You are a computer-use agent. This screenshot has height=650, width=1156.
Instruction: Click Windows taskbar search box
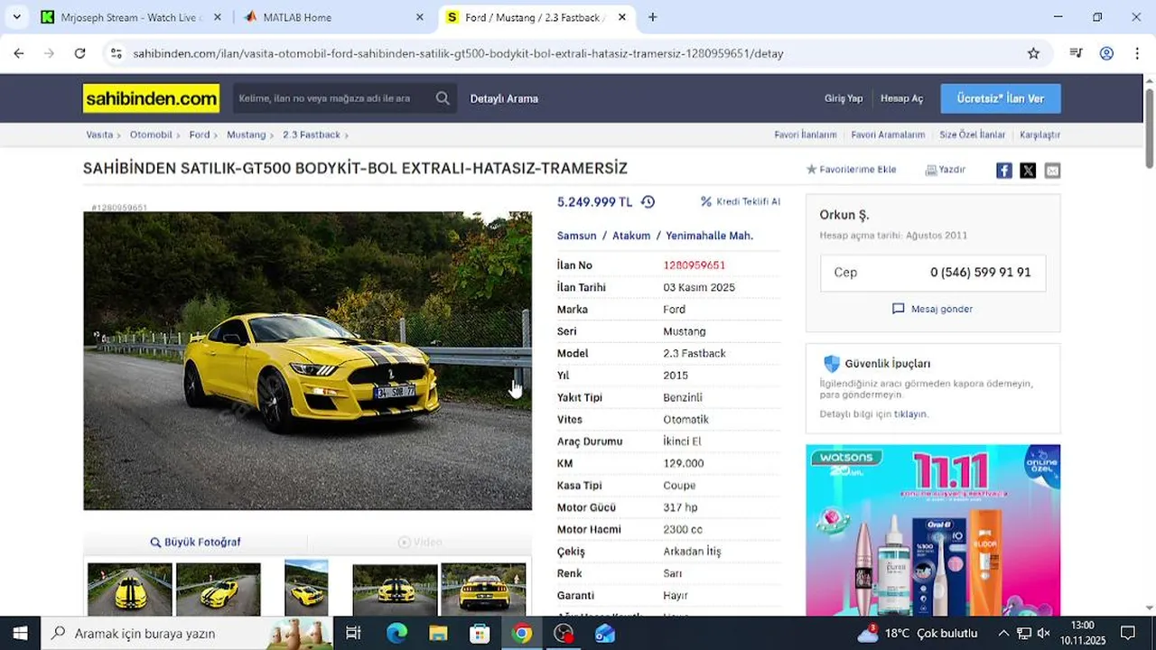(x=188, y=633)
